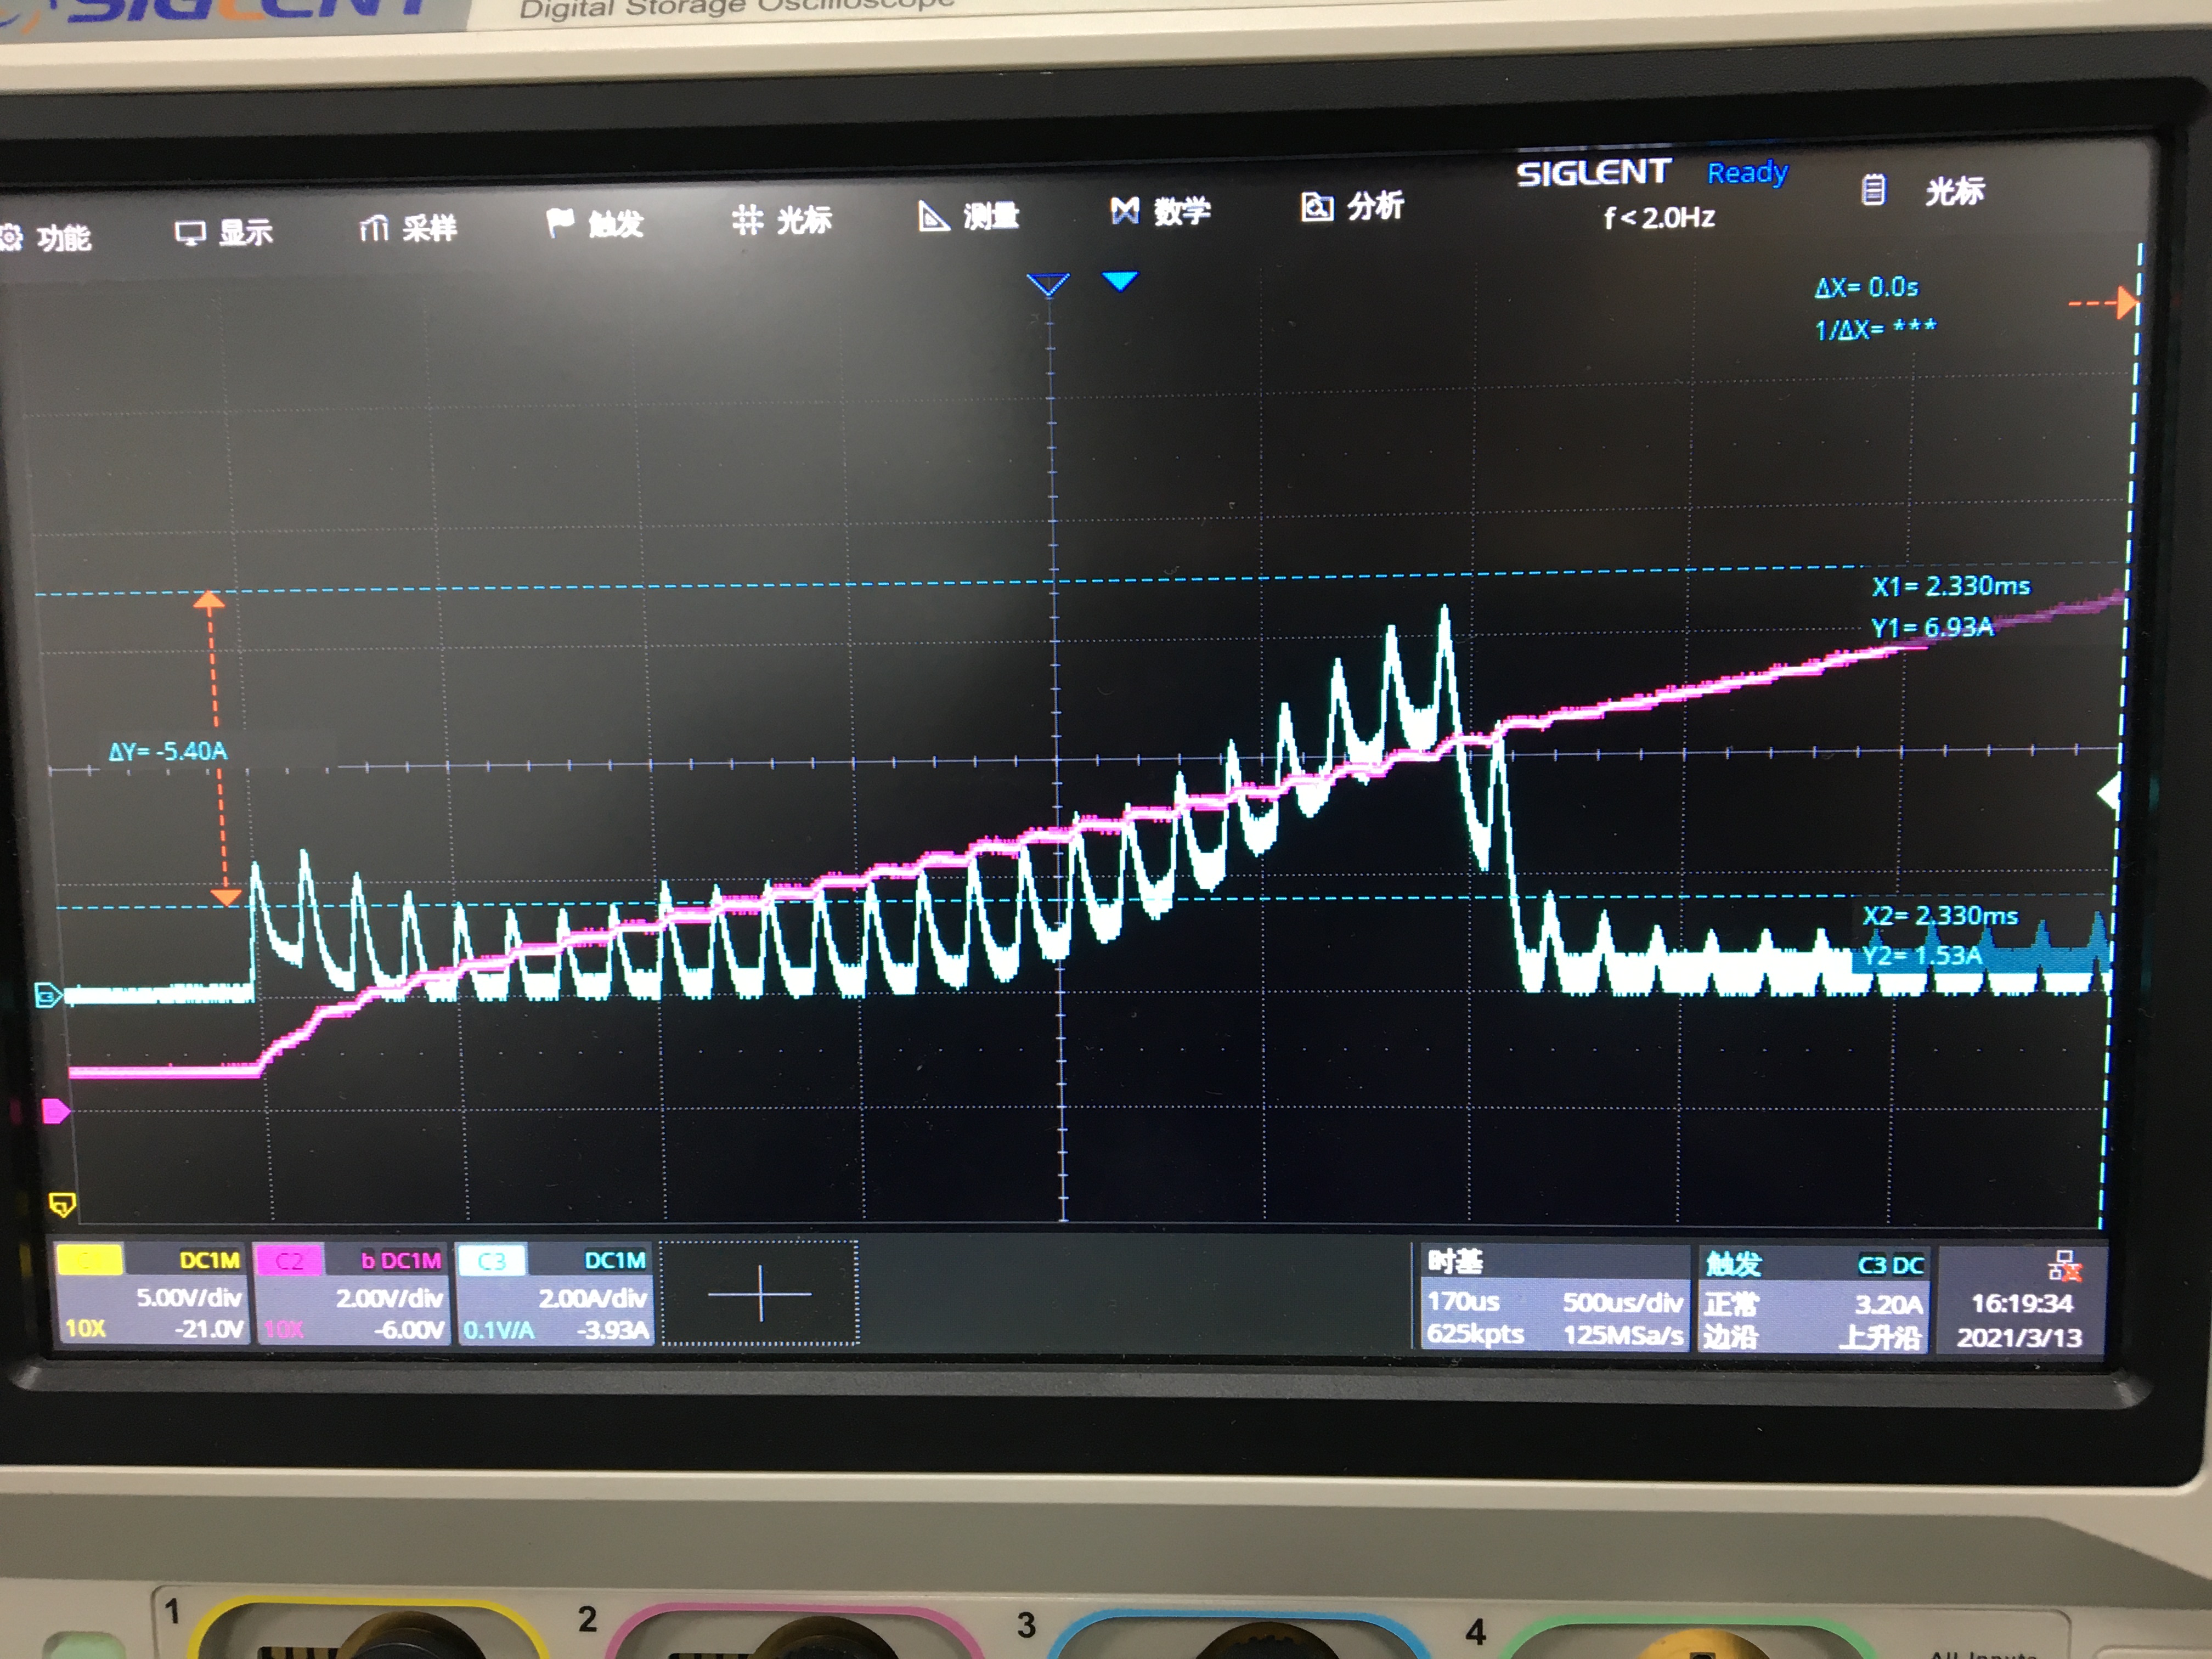The height and width of the screenshot is (1659, 2212).
Task: Toggle cyan C3 channel box
Action: click(491, 1261)
